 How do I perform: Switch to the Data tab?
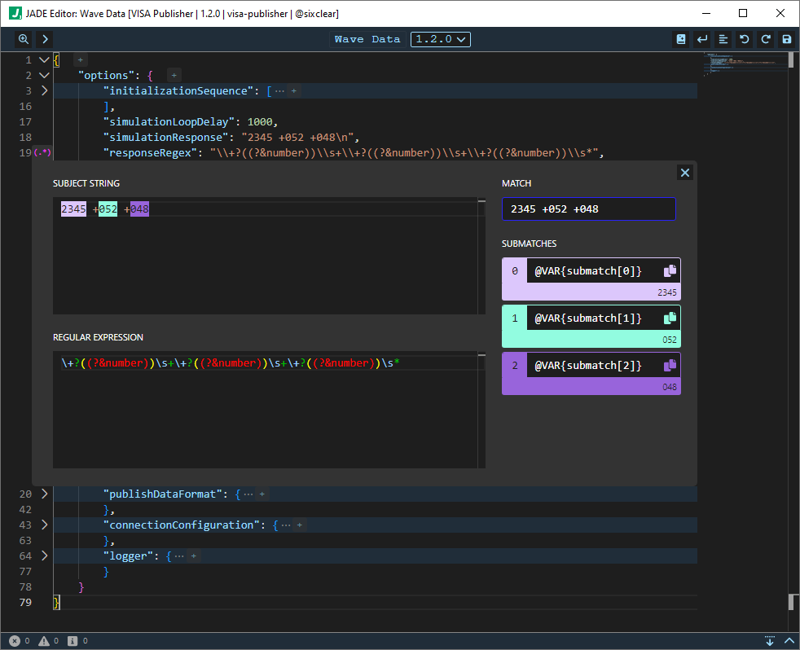coord(386,38)
